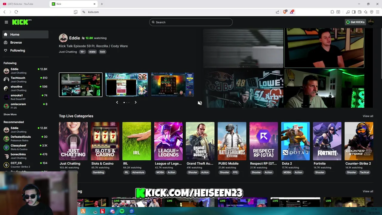This screenshot has height=215, width=382.
Task: Expand followed channels with Show More
Action: (x=10, y=114)
